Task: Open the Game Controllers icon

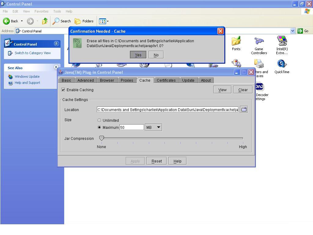Action: click(x=259, y=42)
